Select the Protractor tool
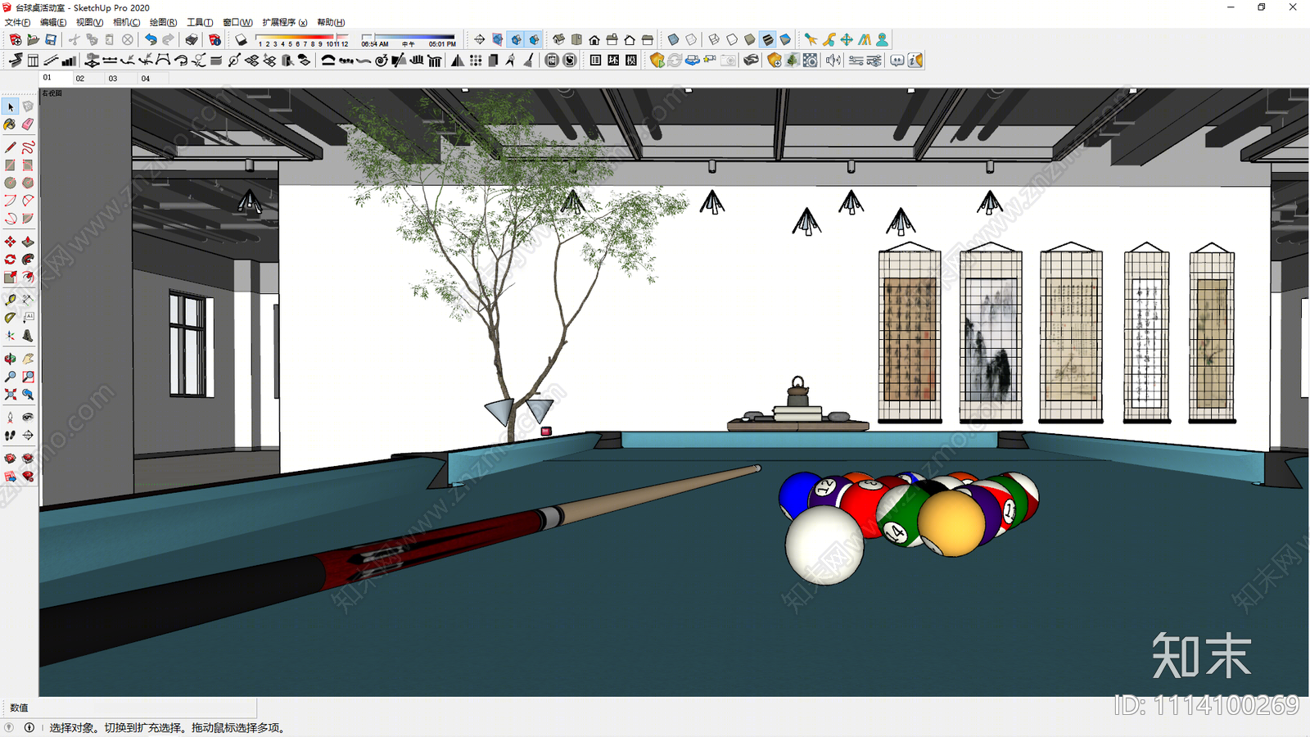1310x737 pixels. point(10,318)
